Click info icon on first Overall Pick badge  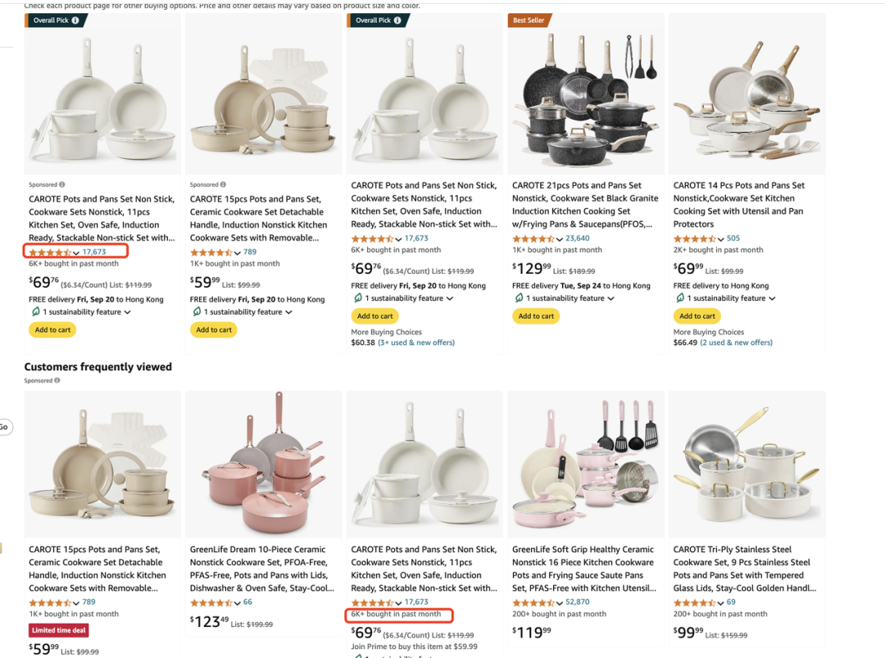pyautogui.click(x=75, y=20)
